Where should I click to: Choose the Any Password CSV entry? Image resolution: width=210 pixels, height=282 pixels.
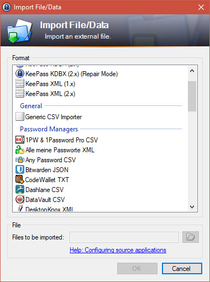[x=45, y=160]
